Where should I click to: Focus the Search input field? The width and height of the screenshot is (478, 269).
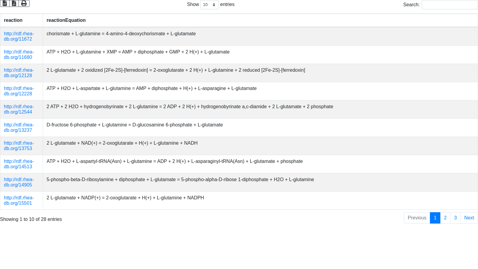[x=450, y=4]
